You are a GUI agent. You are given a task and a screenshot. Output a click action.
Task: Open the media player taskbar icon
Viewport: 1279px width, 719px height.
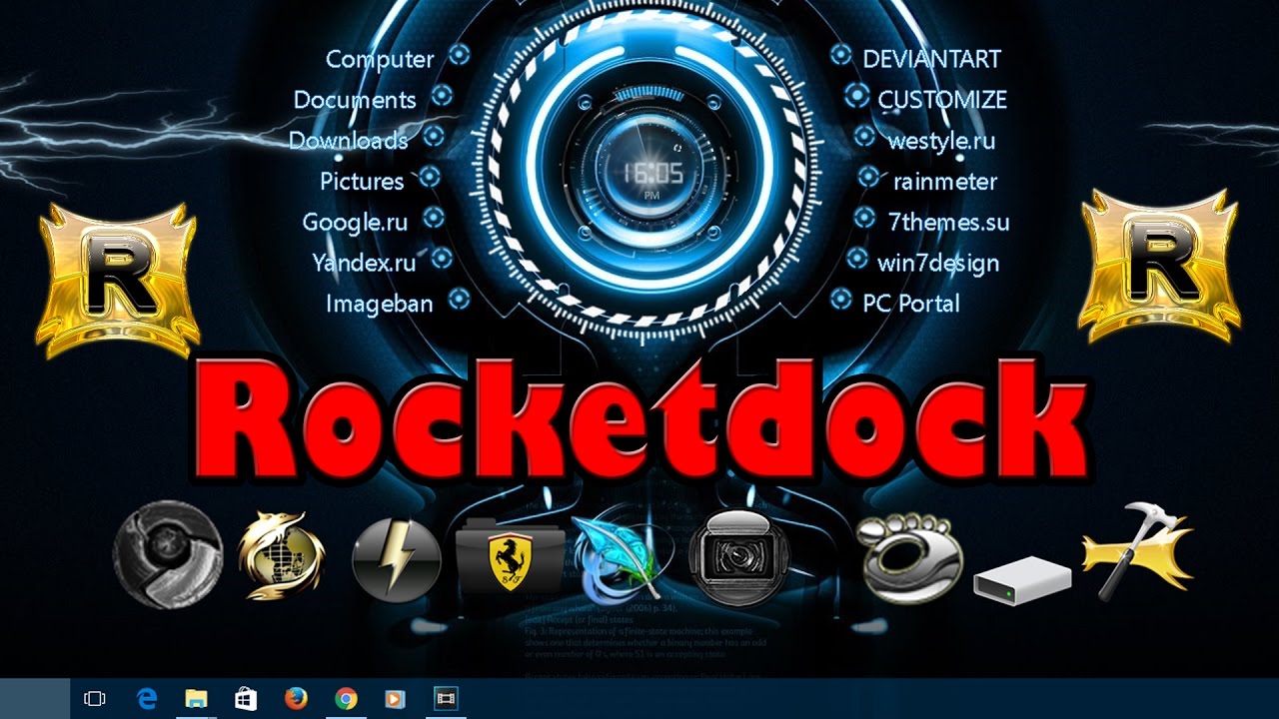(x=395, y=699)
